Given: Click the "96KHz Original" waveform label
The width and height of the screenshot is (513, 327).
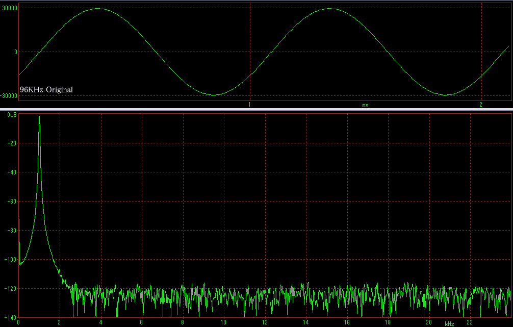Looking at the screenshot, I should coord(46,90).
